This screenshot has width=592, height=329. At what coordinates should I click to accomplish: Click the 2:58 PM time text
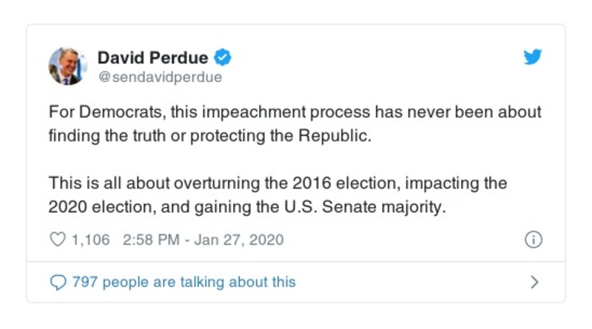[x=147, y=240]
